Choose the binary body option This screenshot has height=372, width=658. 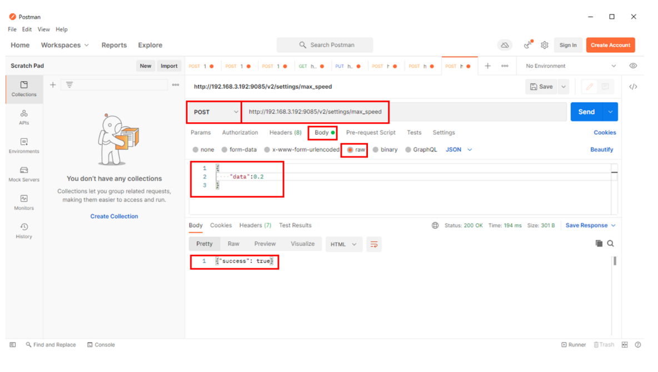point(376,150)
